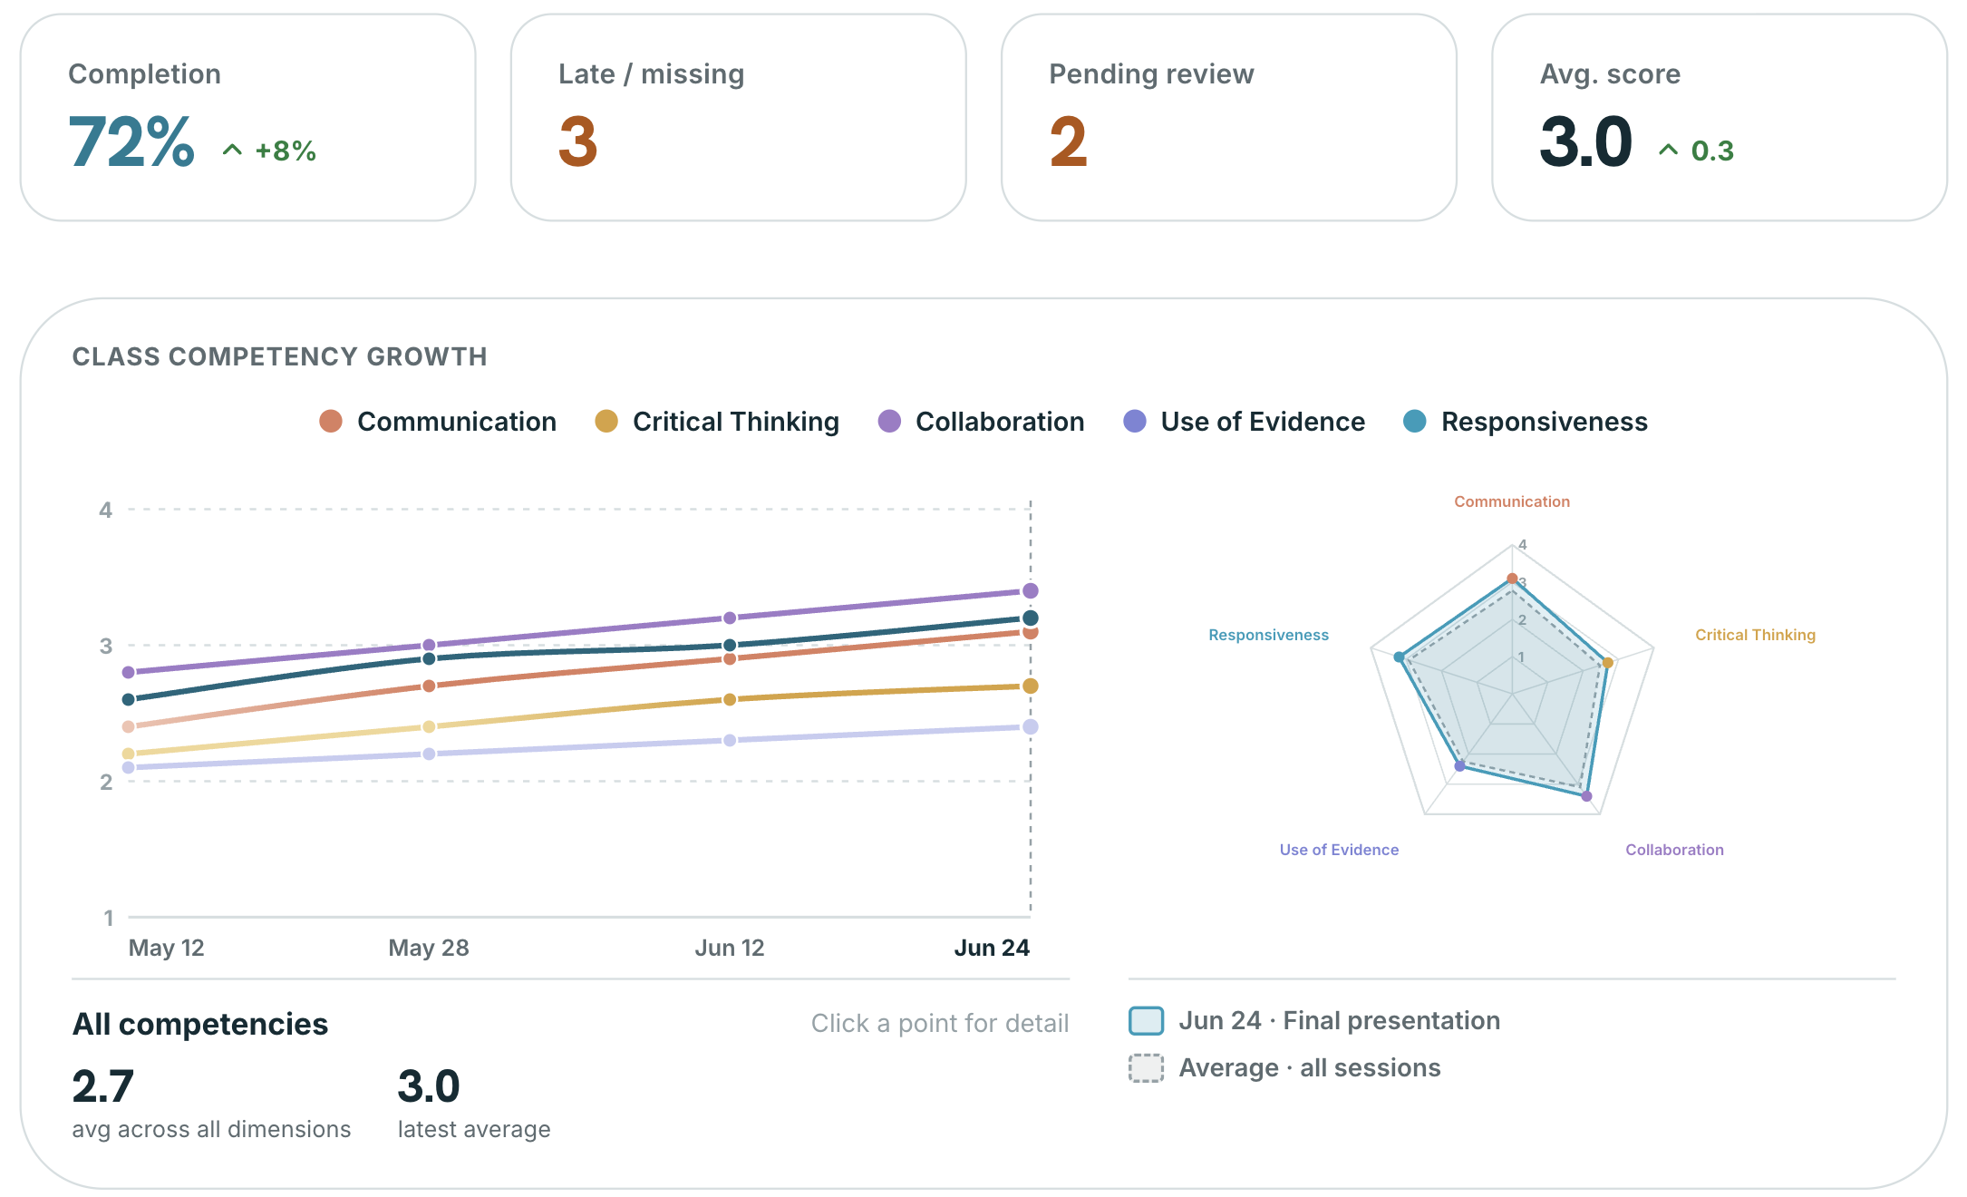Image resolution: width=1967 pixels, height=1197 pixels.
Task: Select the Communication point on May 28
Action: (x=429, y=686)
